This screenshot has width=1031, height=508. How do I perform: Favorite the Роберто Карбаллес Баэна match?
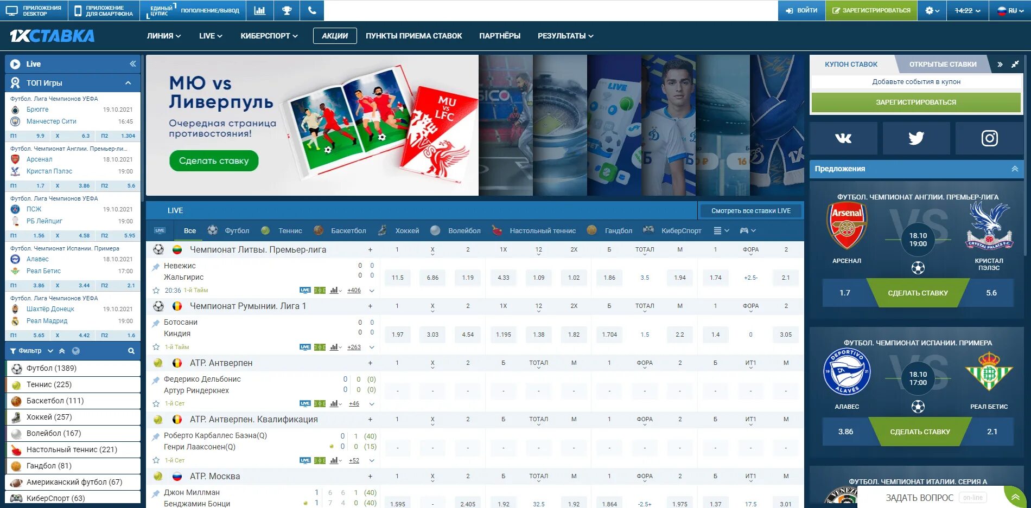tap(156, 460)
